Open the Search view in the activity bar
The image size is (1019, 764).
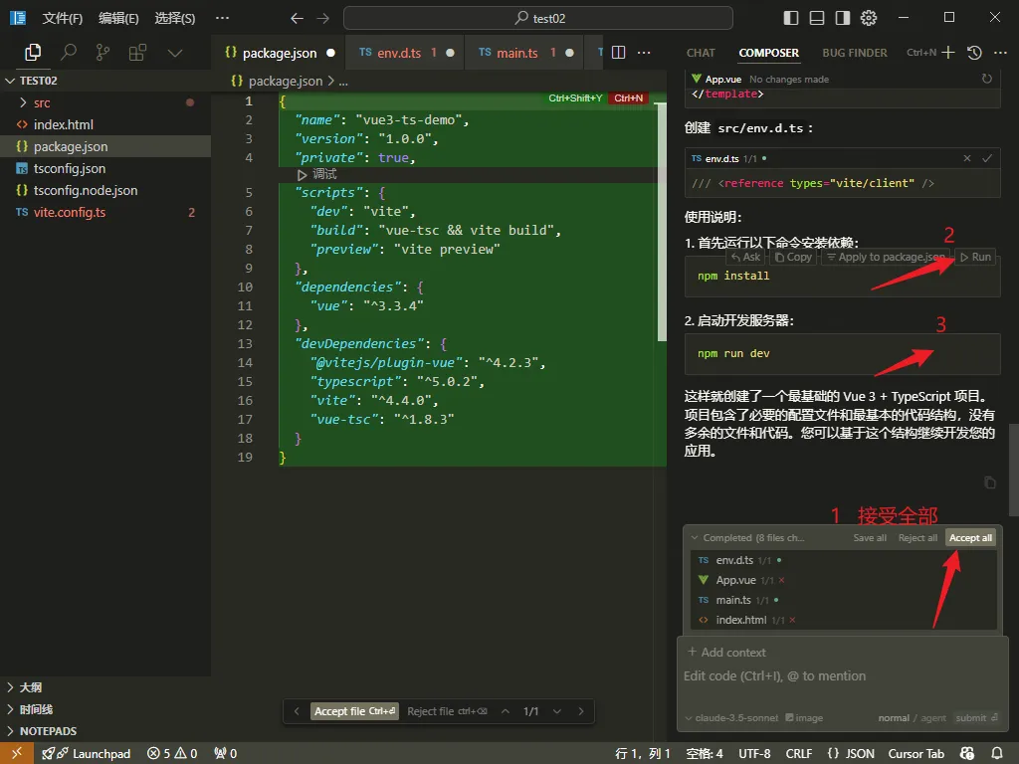pyautogui.click(x=69, y=53)
